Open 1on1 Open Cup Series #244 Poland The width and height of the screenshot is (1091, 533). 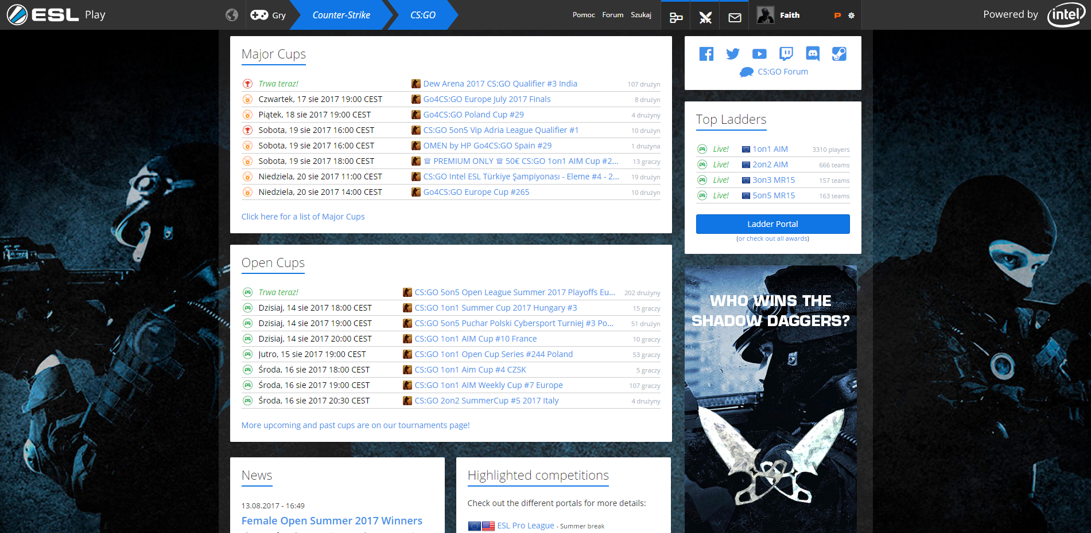pyautogui.click(x=494, y=354)
